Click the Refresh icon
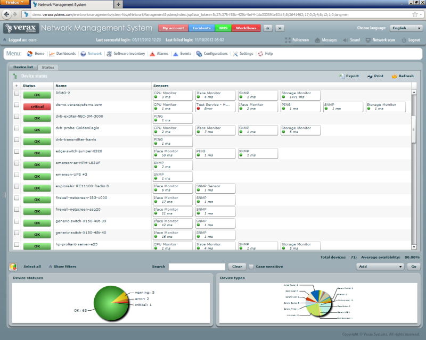Viewport: 426px width, 340px height. tap(394, 76)
